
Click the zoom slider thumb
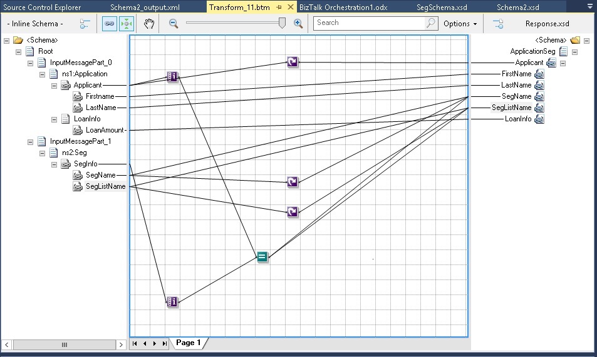click(x=282, y=23)
